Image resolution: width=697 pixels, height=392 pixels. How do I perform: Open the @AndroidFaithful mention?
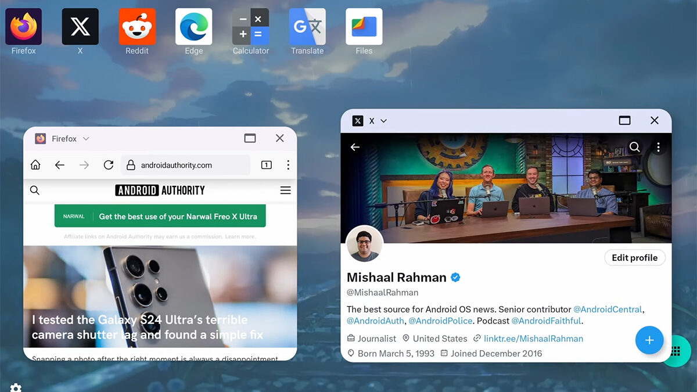point(546,321)
